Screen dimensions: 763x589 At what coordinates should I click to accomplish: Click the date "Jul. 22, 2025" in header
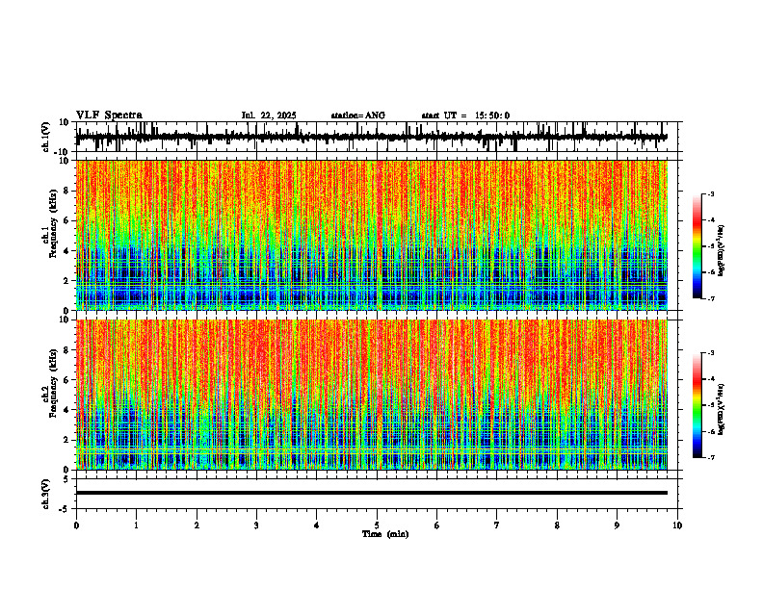pos(269,115)
